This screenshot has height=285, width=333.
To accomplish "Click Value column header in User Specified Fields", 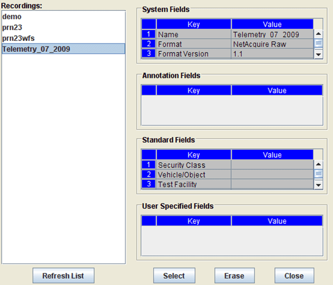I will (277, 221).
